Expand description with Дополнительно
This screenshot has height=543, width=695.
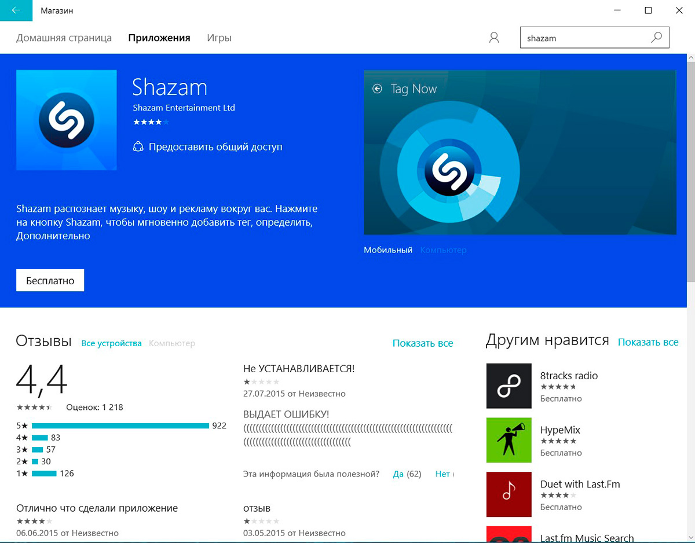coord(53,236)
